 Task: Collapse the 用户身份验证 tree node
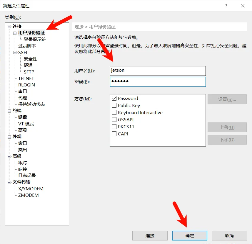pos(15,33)
